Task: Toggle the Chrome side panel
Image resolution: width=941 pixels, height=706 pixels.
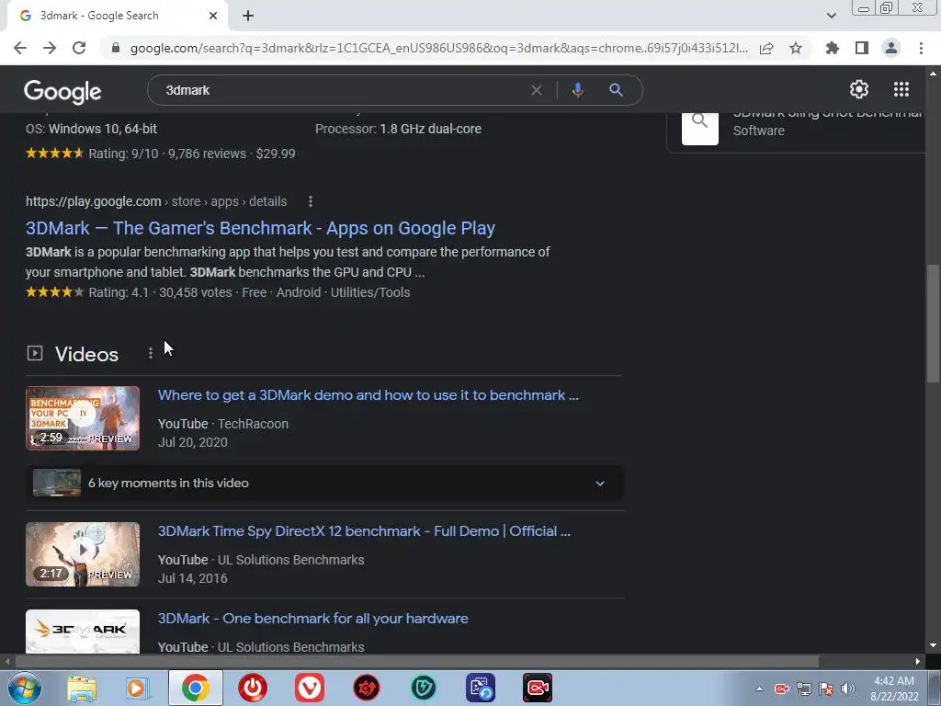Action: click(x=862, y=48)
